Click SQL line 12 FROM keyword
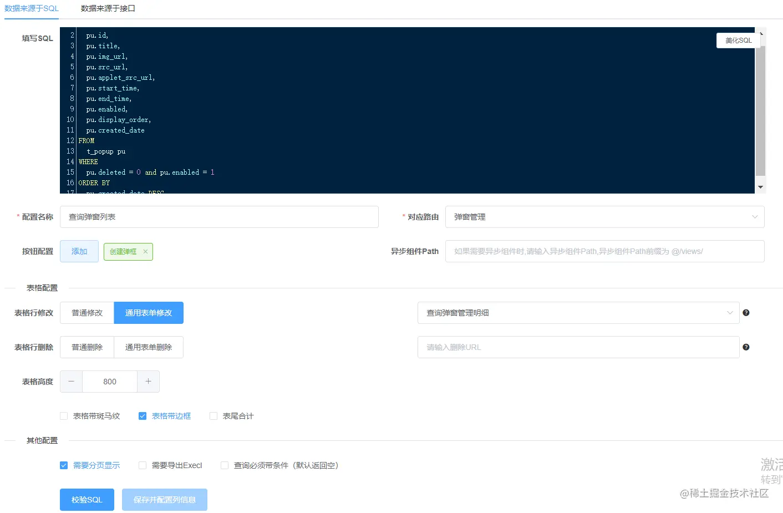This screenshot has width=783, height=513. [x=87, y=141]
